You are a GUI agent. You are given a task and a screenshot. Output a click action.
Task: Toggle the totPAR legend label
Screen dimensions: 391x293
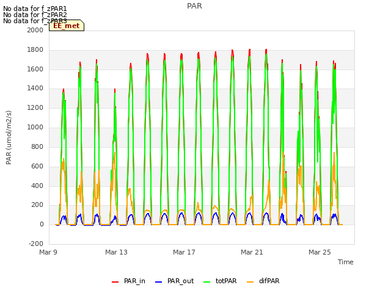[x=226, y=281]
